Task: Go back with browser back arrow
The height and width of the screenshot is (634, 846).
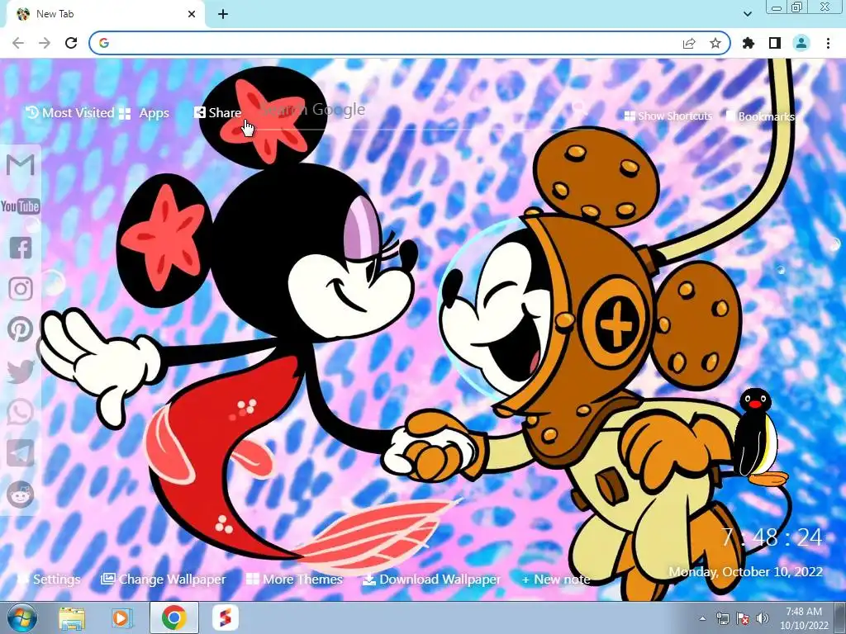Action: point(18,43)
